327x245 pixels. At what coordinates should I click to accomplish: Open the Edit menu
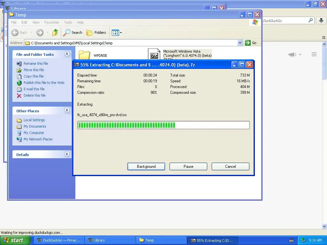click(x=24, y=22)
